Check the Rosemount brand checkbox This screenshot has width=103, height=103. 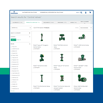coord(11,75)
